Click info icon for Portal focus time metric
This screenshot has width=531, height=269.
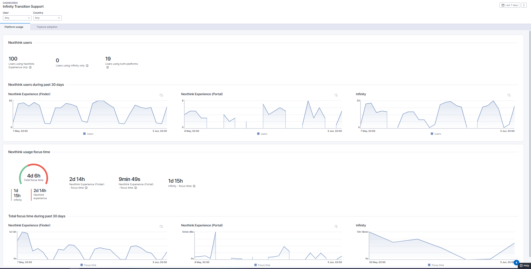[x=136, y=188]
